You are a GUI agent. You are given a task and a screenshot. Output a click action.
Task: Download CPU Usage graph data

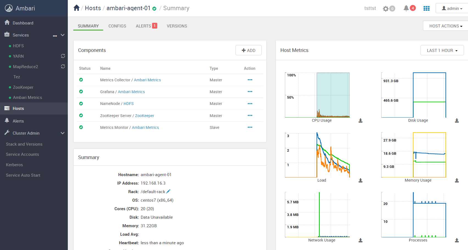[x=361, y=121]
